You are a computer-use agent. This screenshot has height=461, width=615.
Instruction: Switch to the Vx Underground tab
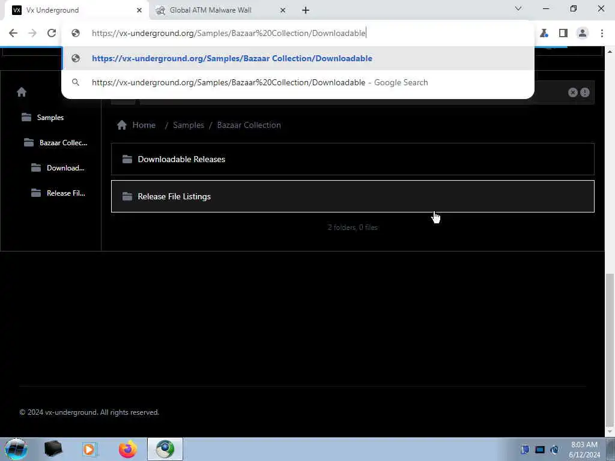click(x=76, y=10)
